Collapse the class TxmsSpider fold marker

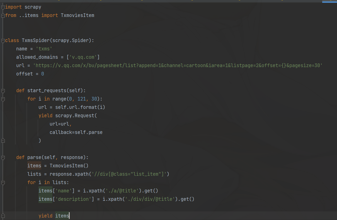click(x=3, y=40)
